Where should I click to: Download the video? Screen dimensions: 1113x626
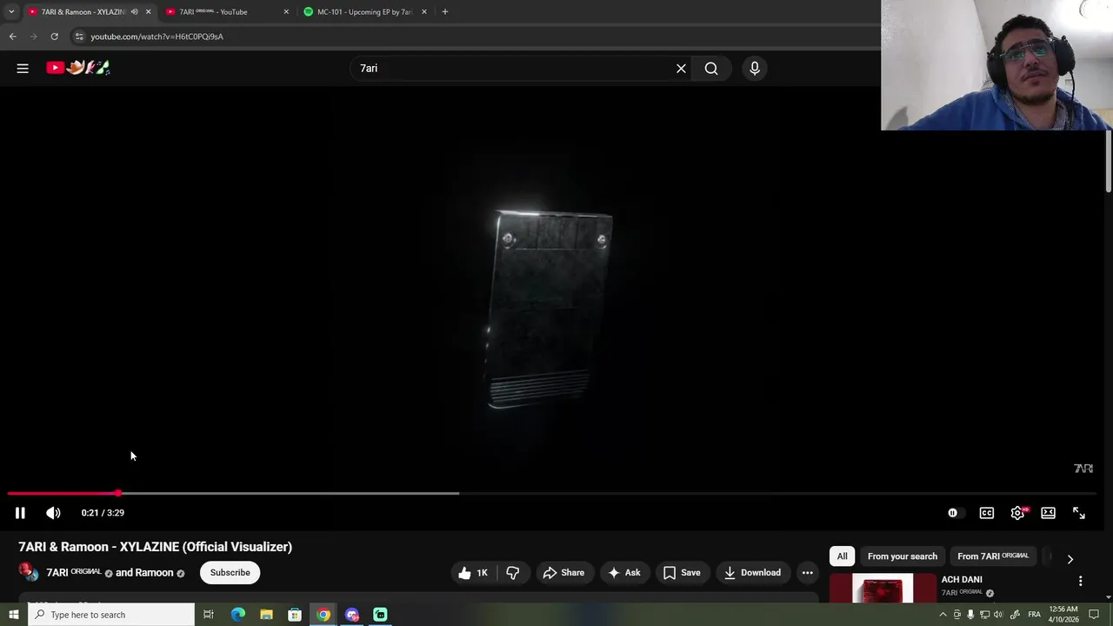tap(752, 573)
